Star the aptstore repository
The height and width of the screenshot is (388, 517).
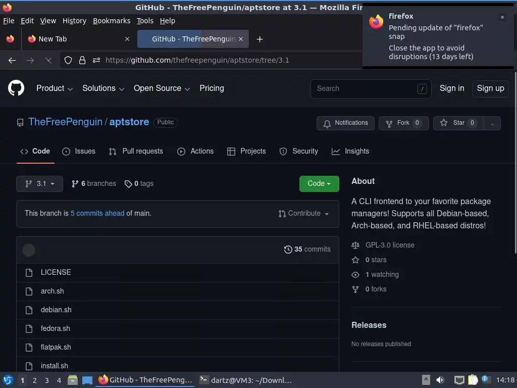(x=458, y=123)
